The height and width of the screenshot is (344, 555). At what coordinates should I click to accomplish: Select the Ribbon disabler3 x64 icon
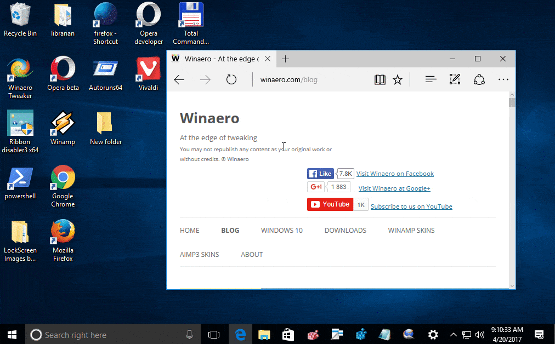pyautogui.click(x=20, y=131)
